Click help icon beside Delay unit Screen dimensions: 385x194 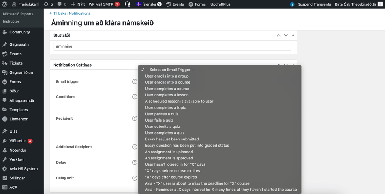[x=135, y=178]
